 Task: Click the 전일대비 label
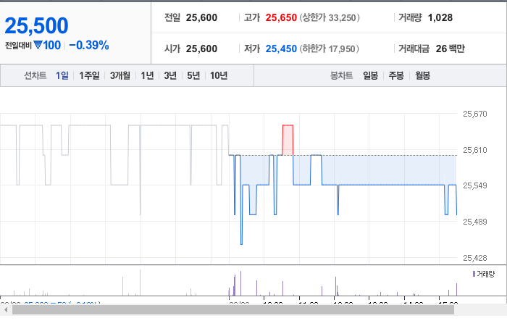coord(18,46)
